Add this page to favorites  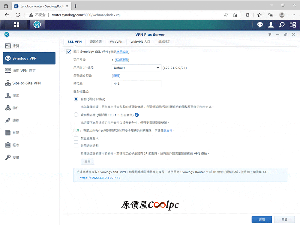tap(235, 15)
